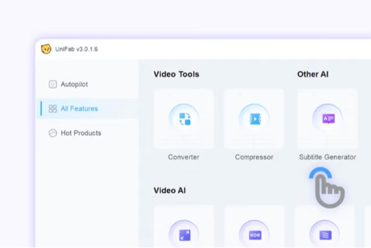371x248 pixels.
Task: Open the Converter tool icon
Action: [x=184, y=119]
